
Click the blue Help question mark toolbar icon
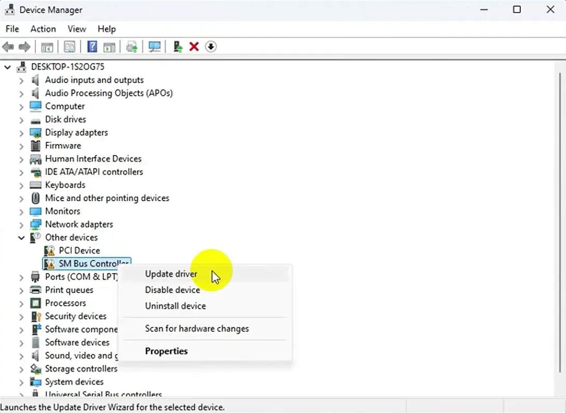click(92, 47)
